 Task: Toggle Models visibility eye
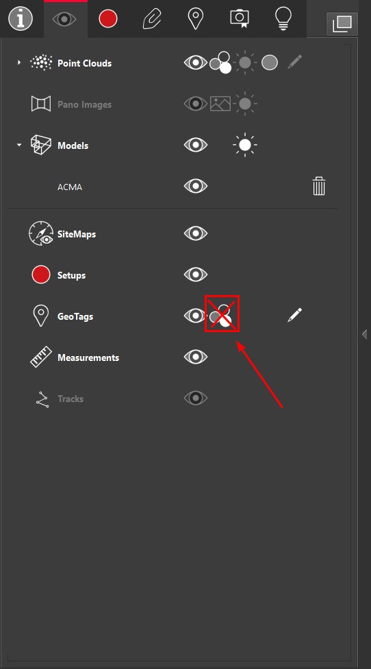coord(196,145)
